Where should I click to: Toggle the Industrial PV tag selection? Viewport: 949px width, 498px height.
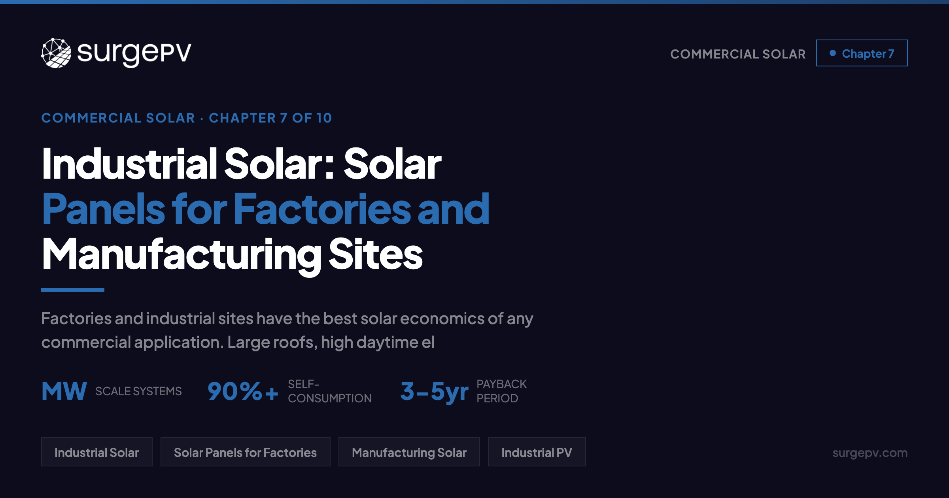click(x=537, y=452)
